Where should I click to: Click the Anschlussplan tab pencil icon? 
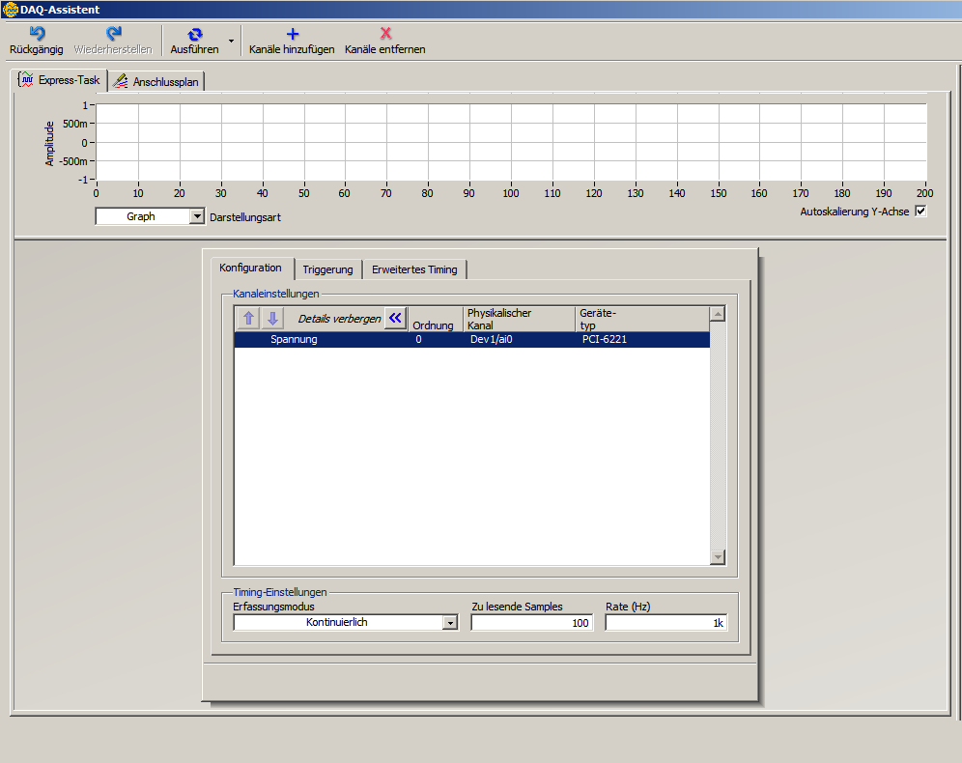click(x=120, y=81)
